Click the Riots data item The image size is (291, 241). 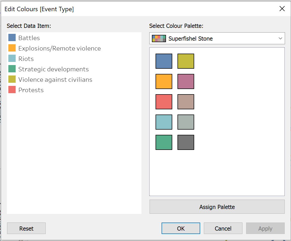pyautogui.click(x=26, y=59)
